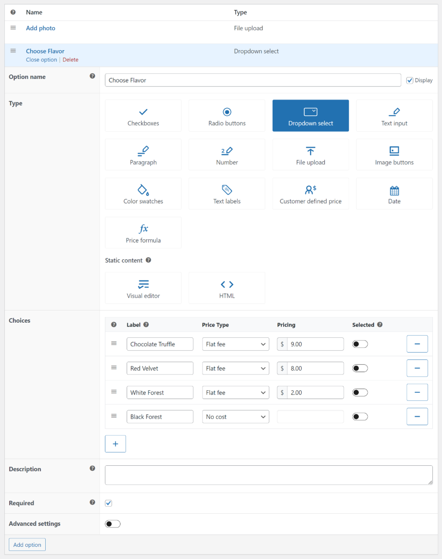
Task: Pick the Color swatches option type
Action: coord(143,194)
